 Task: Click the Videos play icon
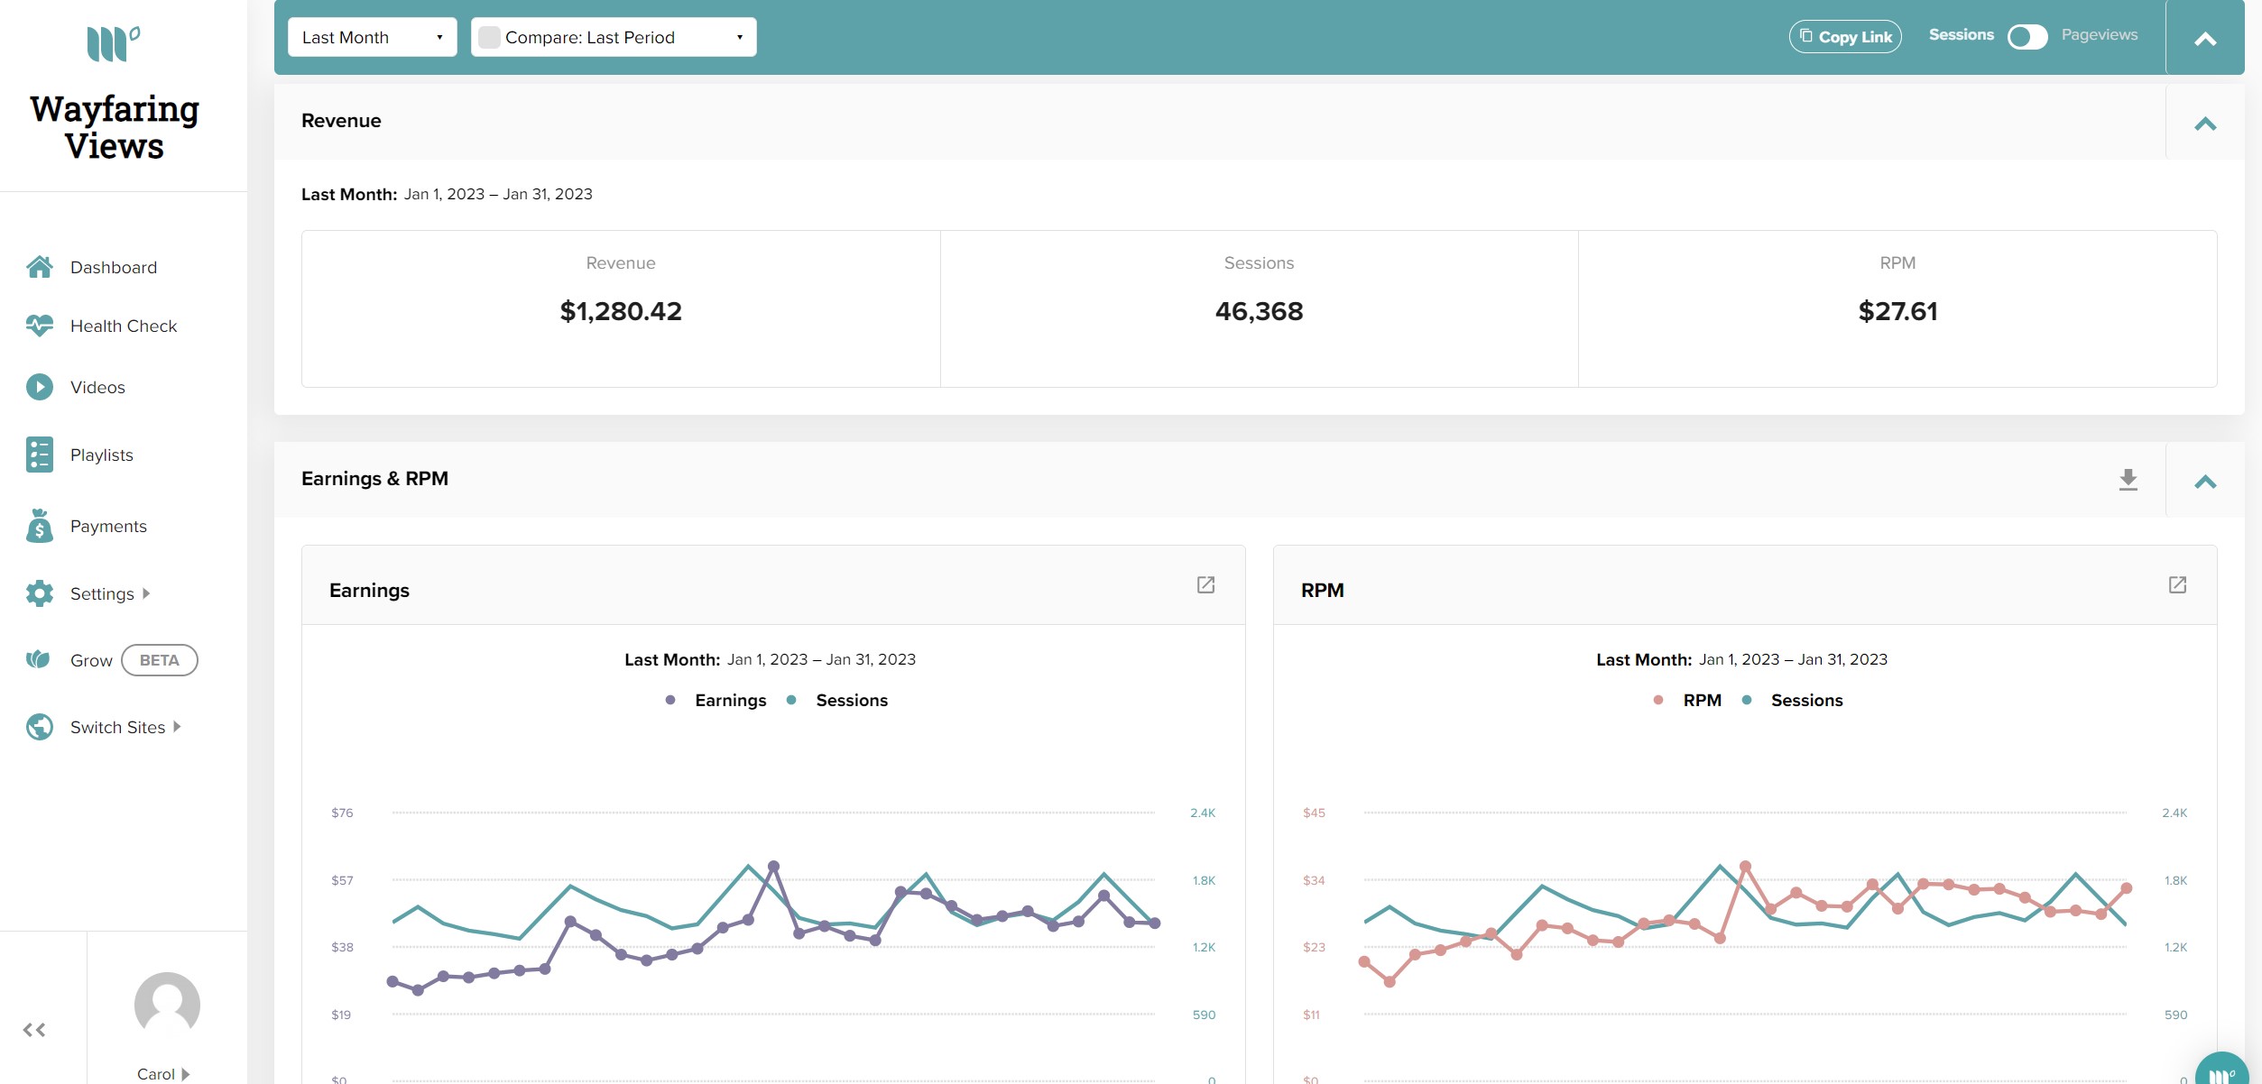pyautogui.click(x=40, y=387)
